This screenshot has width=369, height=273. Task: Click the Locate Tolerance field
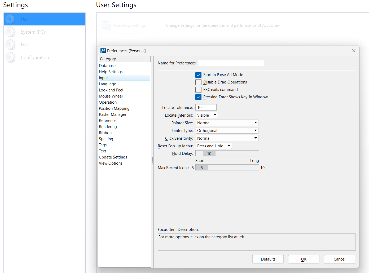coord(206,107)
